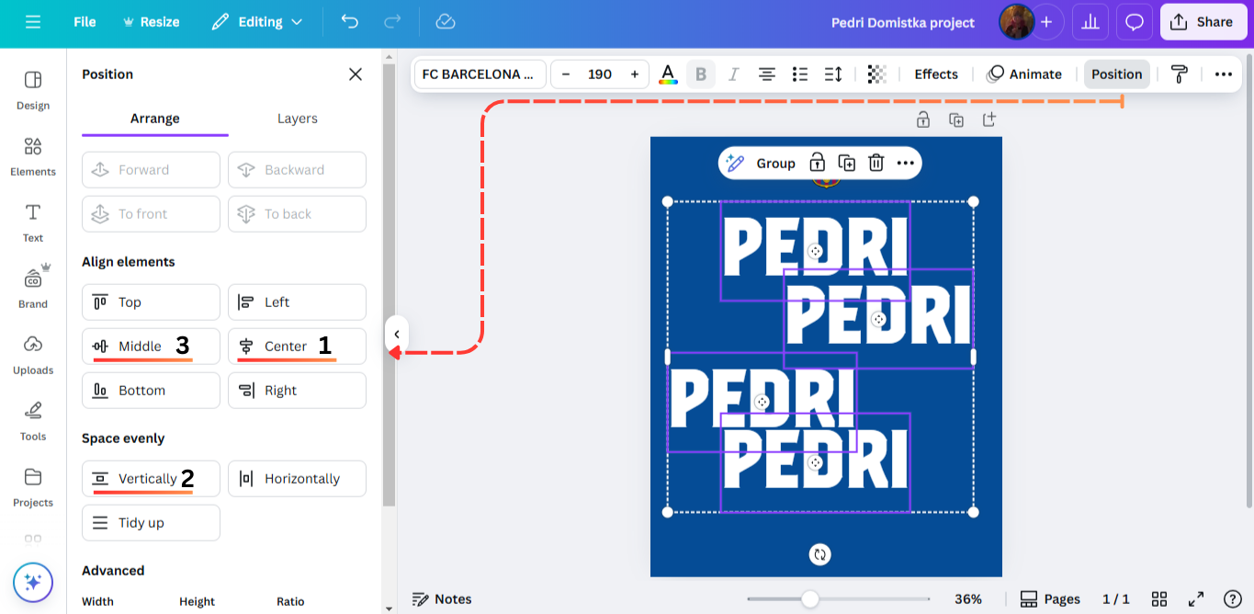
Task: Lock the selection from floating toolbar
Action: coord(817,163)
